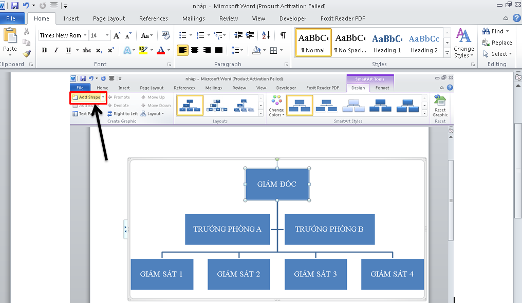Click the Grow Font icon
The width and height of the screenshot is (522, 303).
tap(117, 35)
